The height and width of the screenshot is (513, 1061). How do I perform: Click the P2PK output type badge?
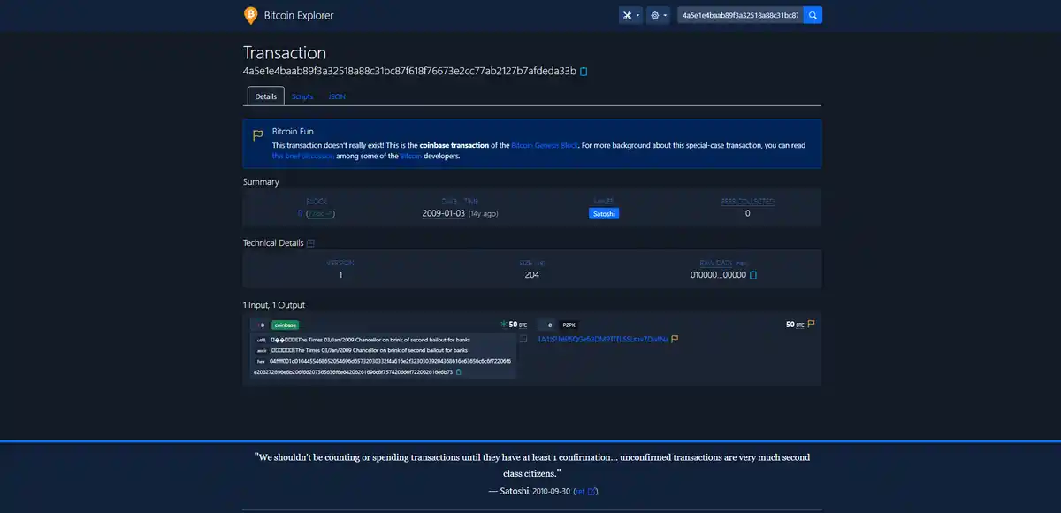point(569,325)
